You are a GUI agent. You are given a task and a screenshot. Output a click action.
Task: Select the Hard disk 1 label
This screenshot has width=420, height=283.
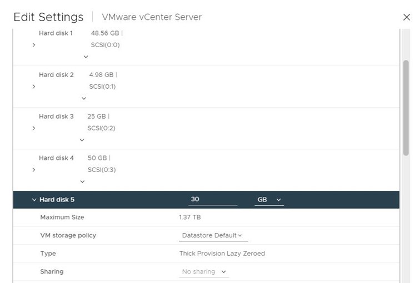[56, 33]
